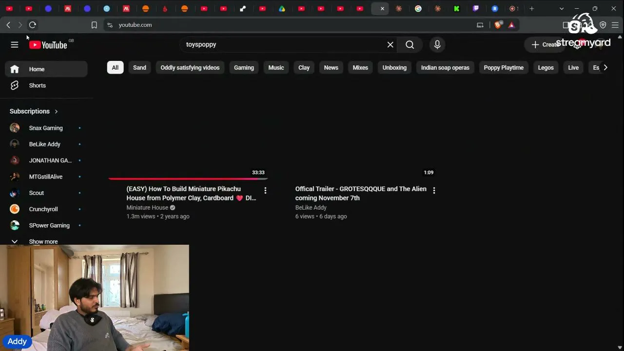Open the GROTESQQQUE trailer video title

[x=361, y=194]
